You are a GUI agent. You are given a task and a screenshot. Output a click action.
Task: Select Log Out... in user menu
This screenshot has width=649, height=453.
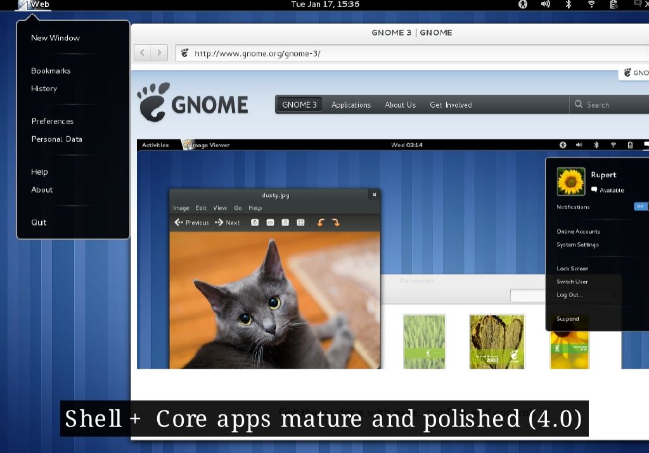570,295
